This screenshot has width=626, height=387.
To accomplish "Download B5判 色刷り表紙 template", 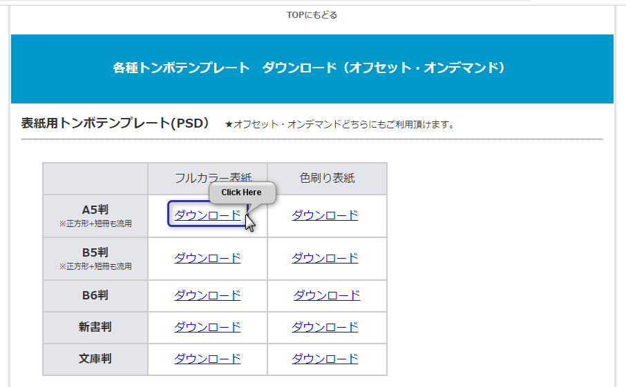I will tap(325, 258).
